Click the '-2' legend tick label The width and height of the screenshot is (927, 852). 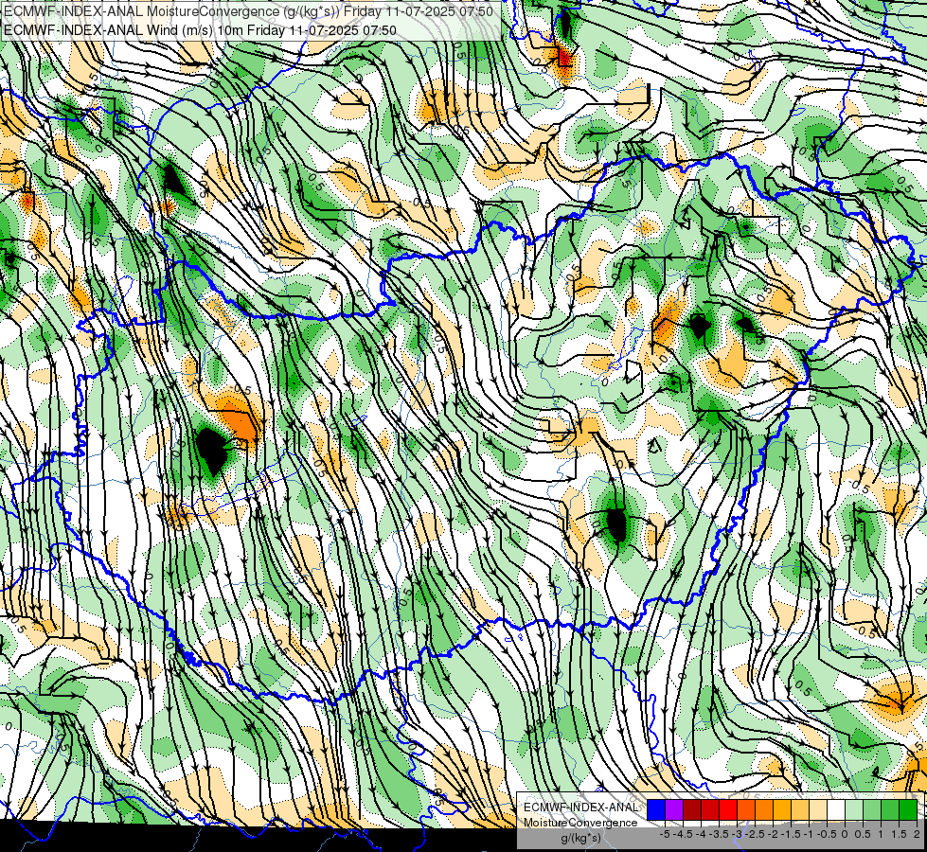(773, 834)
